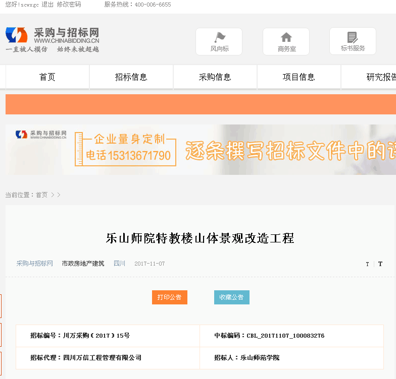Viewport: 396px width, 379px height.
Task: Decrease font size with the small T
Action: [367, 264]
